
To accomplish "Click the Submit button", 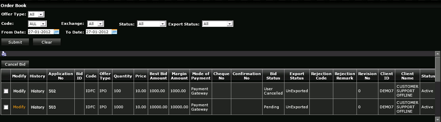I will [15, 42].
